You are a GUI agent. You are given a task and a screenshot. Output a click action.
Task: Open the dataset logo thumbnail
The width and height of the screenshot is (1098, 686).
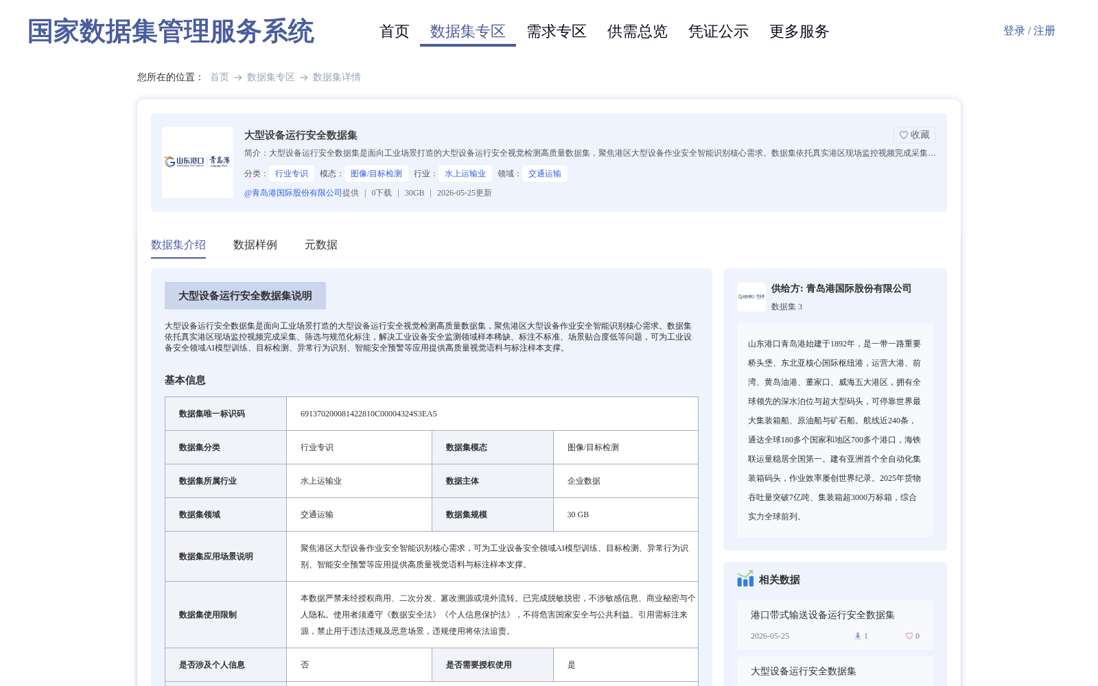point(198,163)
